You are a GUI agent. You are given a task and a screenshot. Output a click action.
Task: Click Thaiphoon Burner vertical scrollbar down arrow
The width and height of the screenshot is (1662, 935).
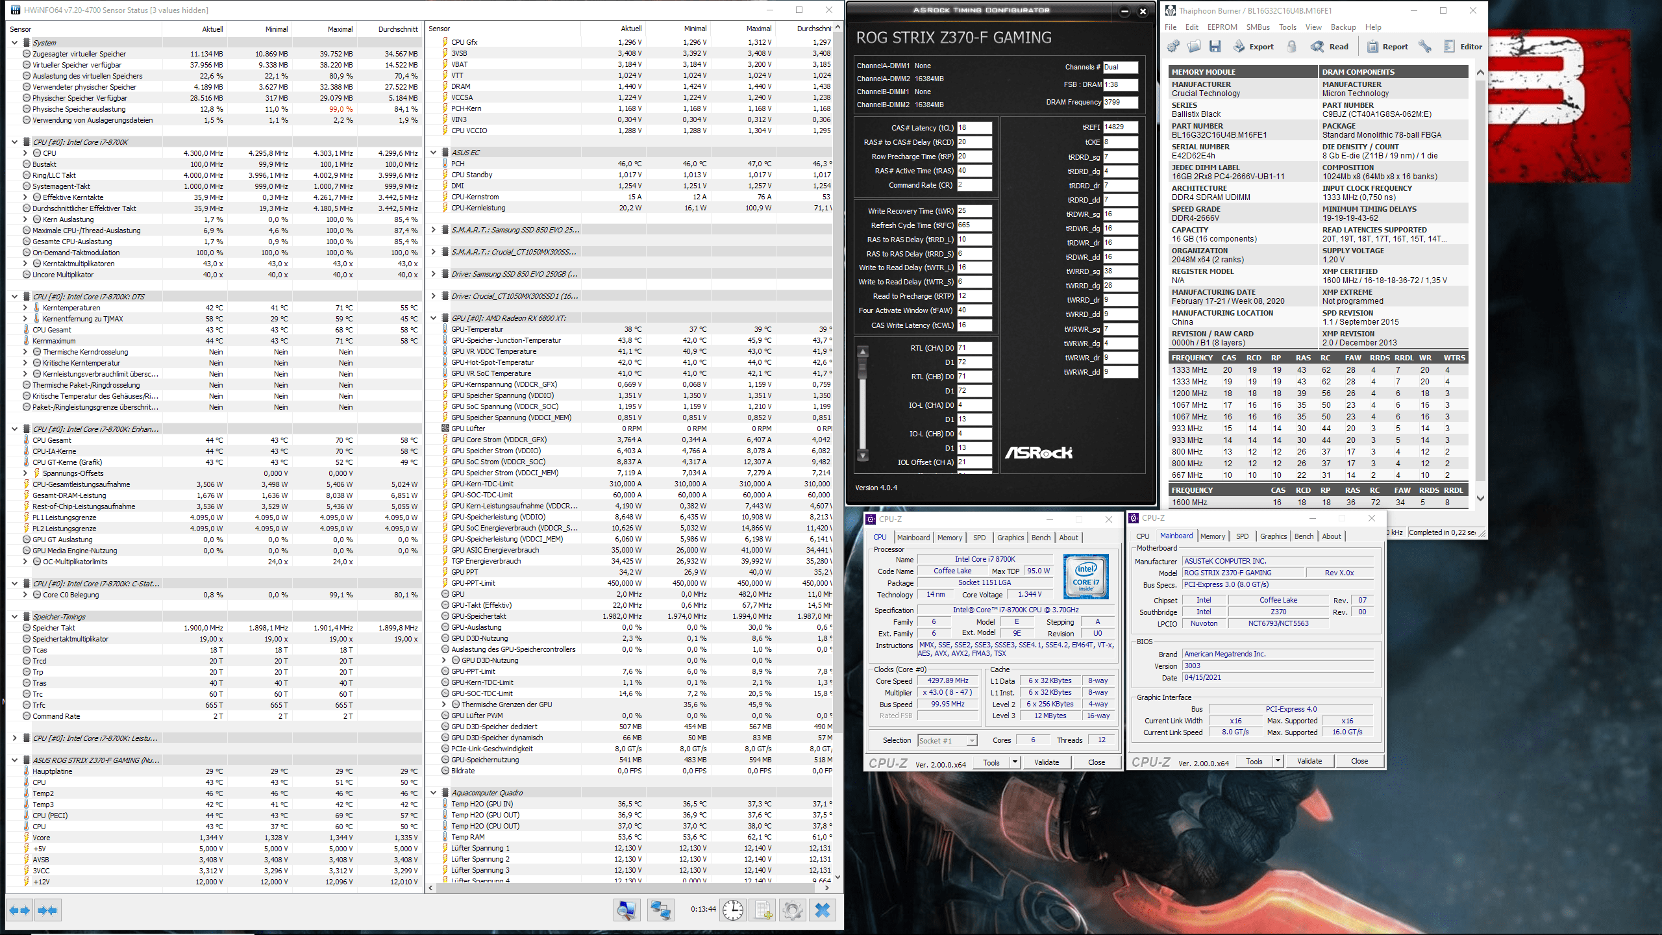(1480, 499)
